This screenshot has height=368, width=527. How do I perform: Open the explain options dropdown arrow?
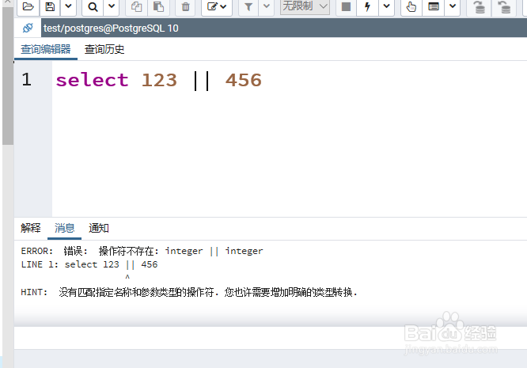453,6
